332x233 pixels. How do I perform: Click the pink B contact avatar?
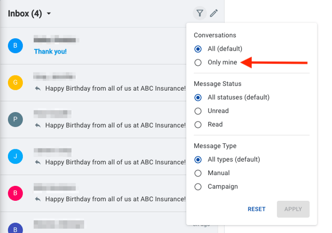15,193
